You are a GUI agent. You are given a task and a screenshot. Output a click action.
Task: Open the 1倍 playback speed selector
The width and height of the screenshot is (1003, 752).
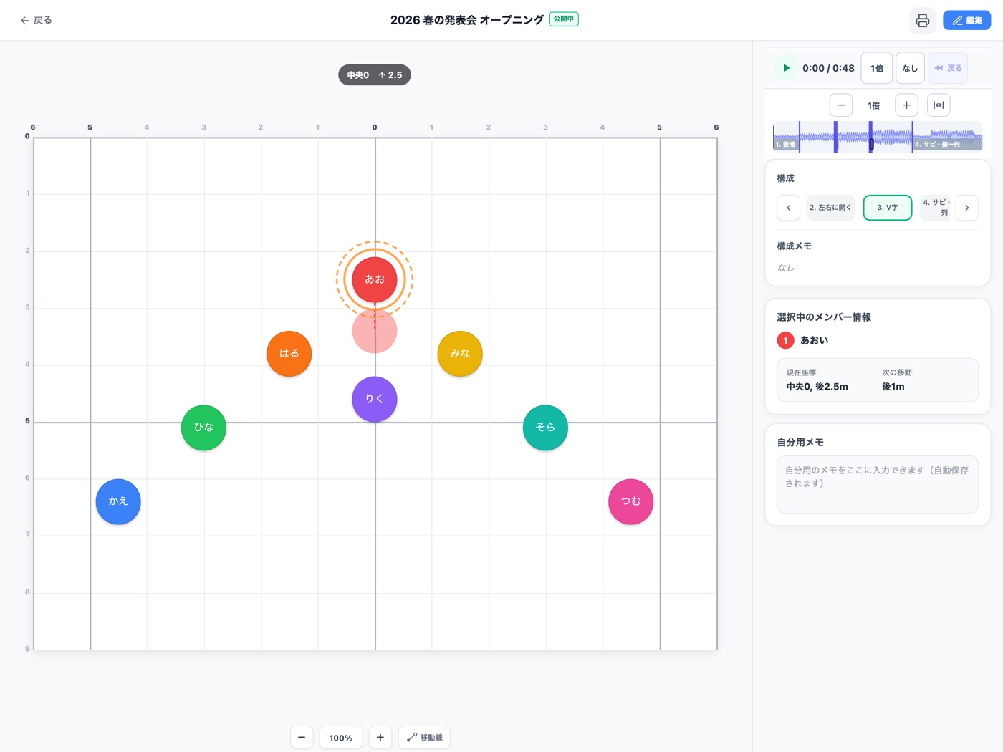point(877,68)
